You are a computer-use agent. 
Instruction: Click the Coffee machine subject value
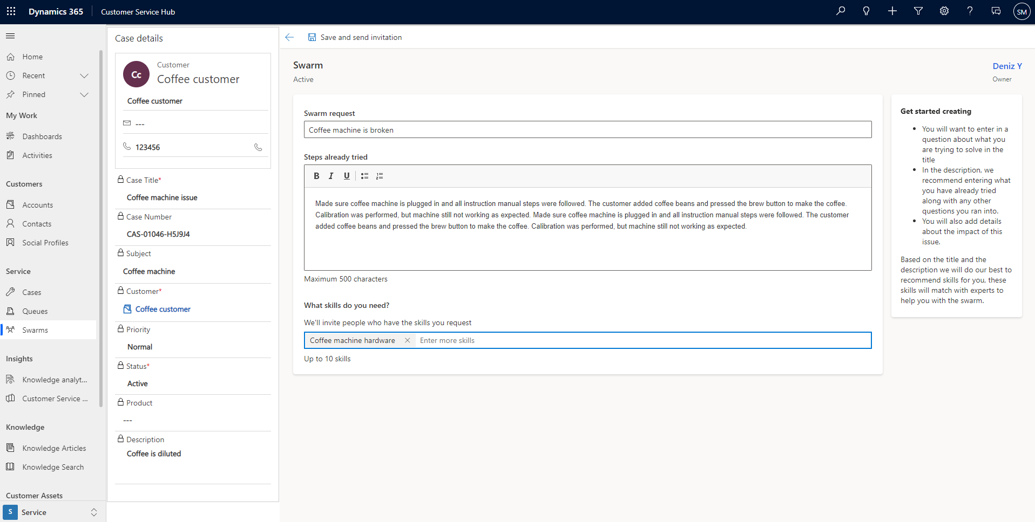coord(149,271)
